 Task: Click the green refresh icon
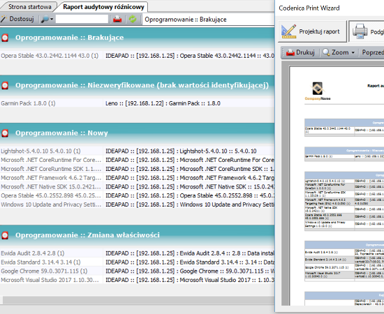point(133,19)
